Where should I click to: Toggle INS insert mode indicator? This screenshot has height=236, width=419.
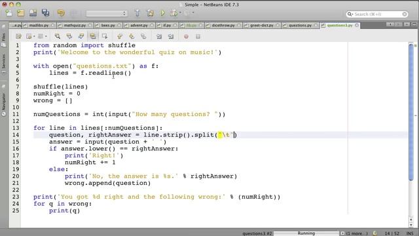pyautogui.click(x=410, y=233)
